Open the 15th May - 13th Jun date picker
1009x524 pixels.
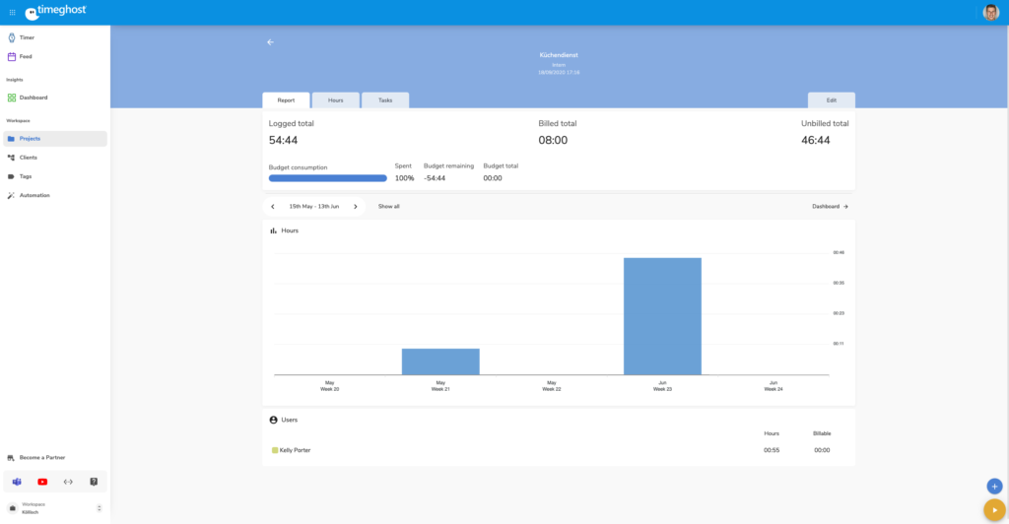(x=313, y=207)
